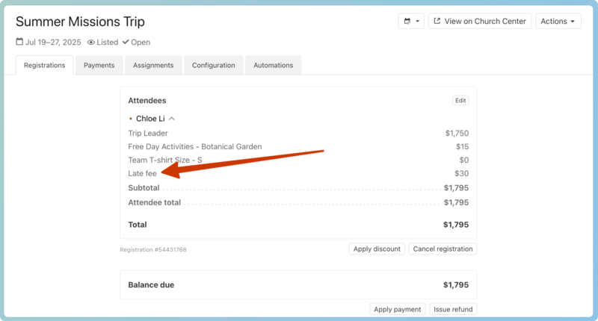
Task: Select the Automations tab
Action: tap(273, 65)
